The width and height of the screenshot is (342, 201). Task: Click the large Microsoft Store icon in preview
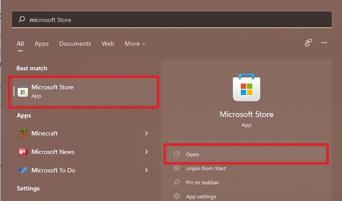[x=246, y=87]
